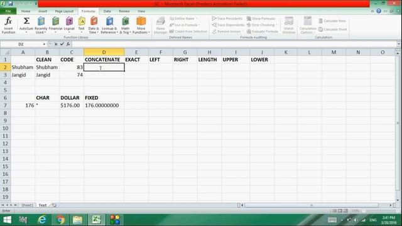
Task: Open Error Checking dropdown arrow
Action: coord(276,25)
